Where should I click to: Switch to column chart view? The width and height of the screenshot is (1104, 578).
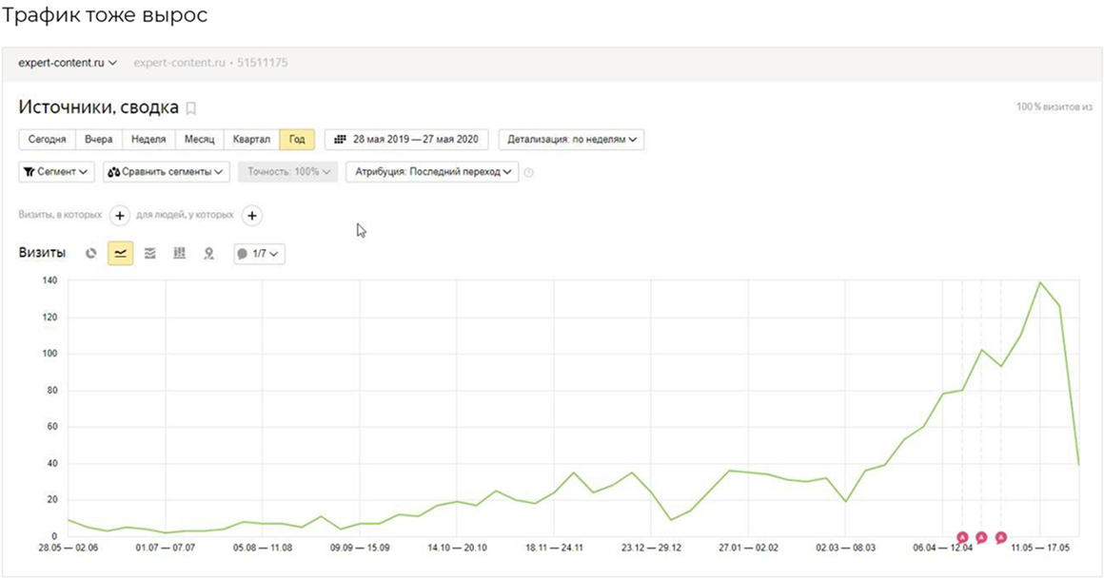pos(179,254)
